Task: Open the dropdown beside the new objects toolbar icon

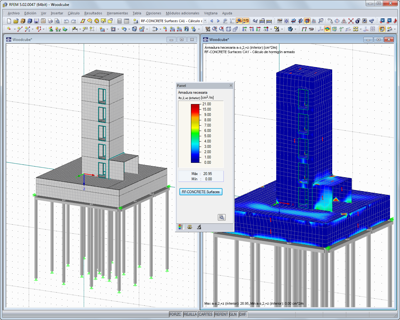Action: [x=14, y=29]
